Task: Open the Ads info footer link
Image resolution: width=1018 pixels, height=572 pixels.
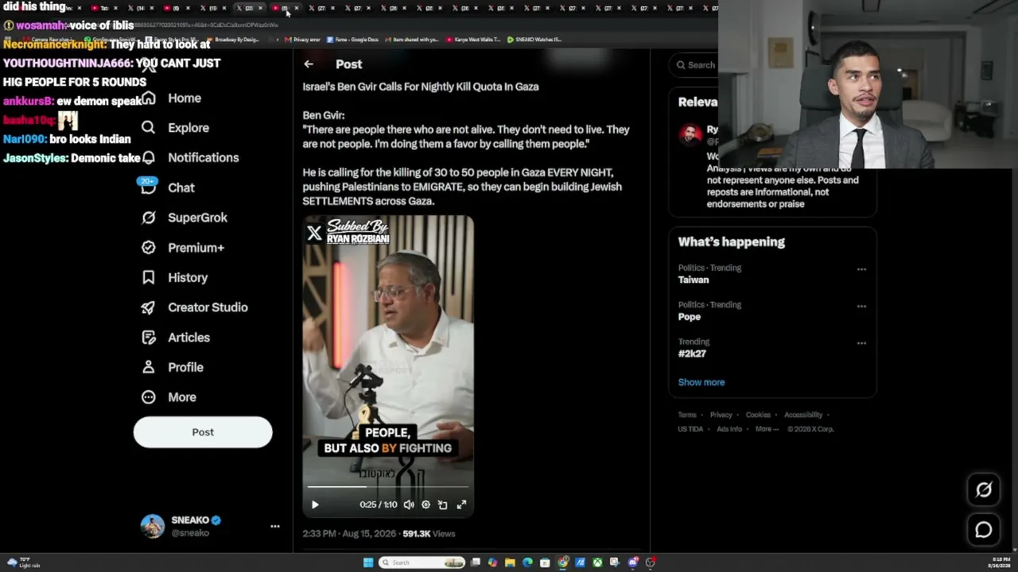Action: coord(729,429)
